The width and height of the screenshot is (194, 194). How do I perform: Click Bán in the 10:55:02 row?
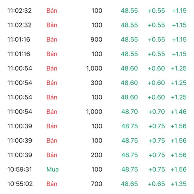click(52, 184)
